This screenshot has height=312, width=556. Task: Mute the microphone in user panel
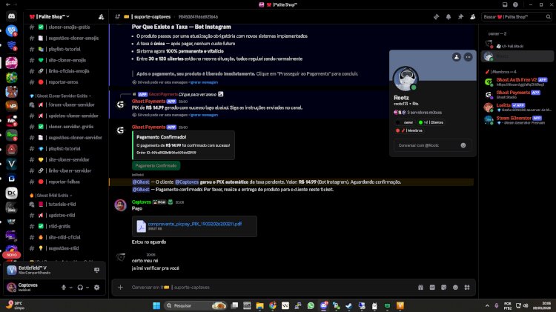click(64, 288)
